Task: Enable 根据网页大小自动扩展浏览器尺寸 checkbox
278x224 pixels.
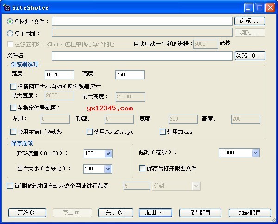Action: pos(13,87)
